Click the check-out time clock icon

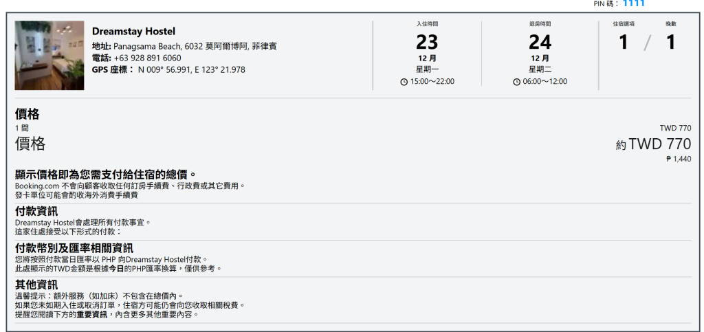tap(516, 82)
